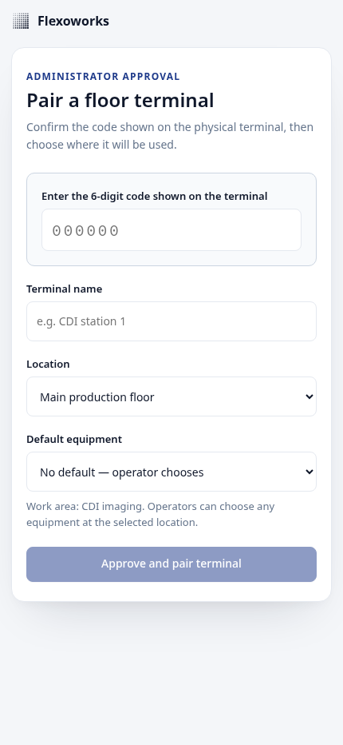Click the "Administrator Approval" eyebrow text
This screenshot has width=343, height=745.
click(x=103, y=77)
